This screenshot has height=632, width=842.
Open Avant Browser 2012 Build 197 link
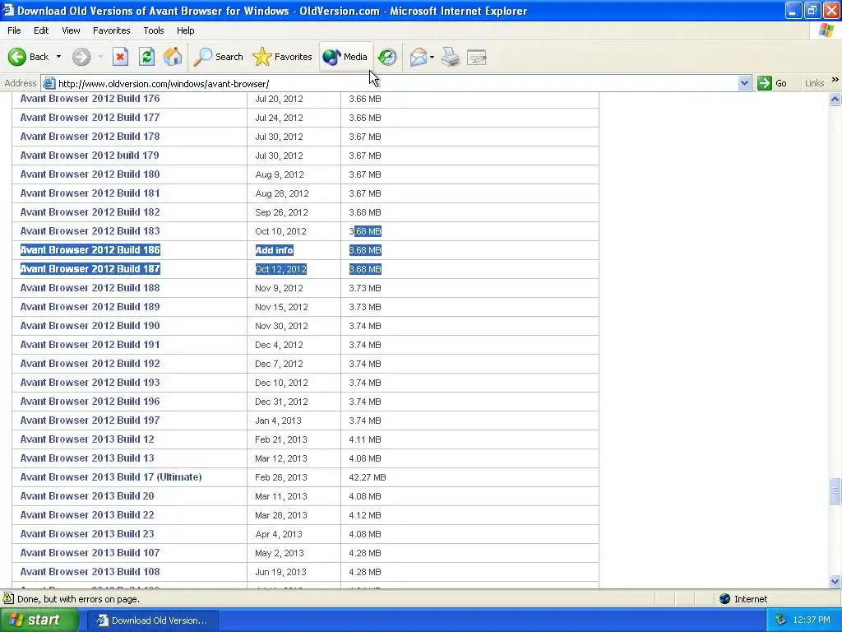[x=90, y=421]
